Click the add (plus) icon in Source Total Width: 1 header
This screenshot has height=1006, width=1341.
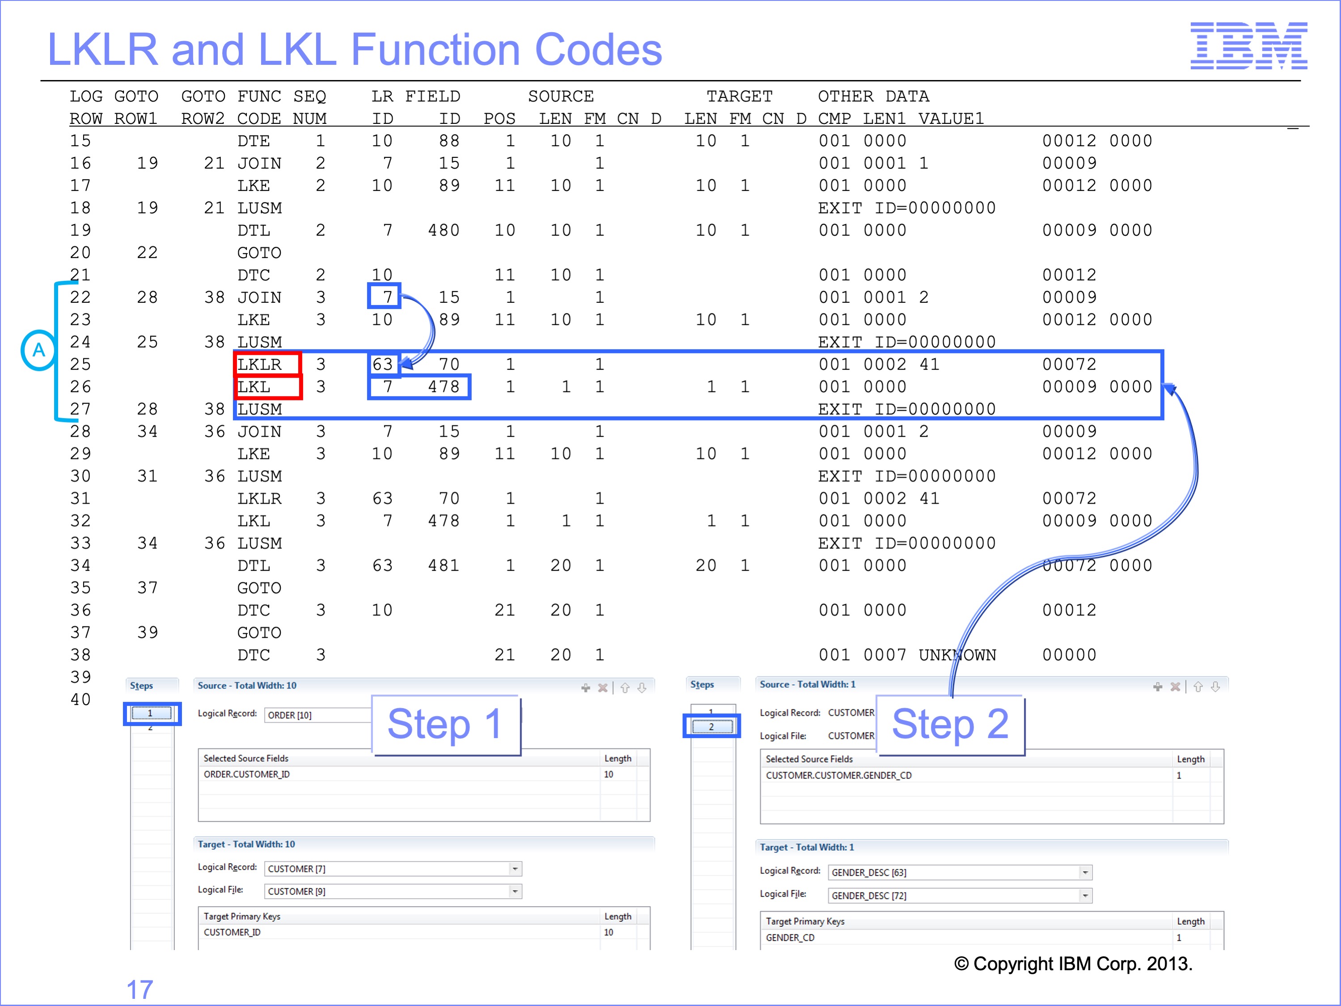pyautogui.click(x=1158, y=687)
